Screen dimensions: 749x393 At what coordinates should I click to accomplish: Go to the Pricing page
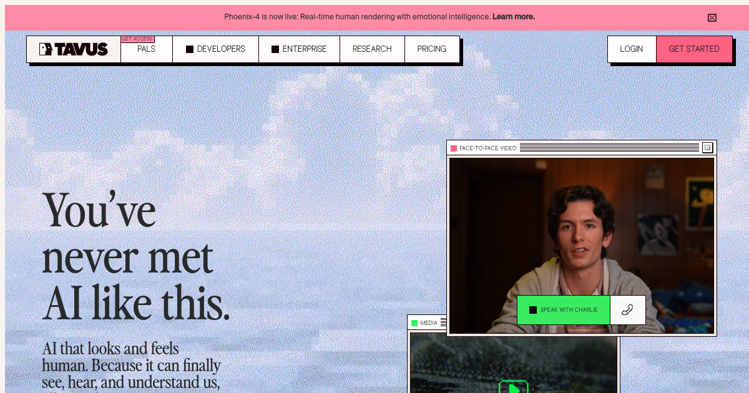432,49
